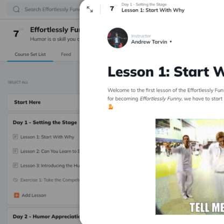Expand Day 2 - Humor Appreciation section

point(46,216)
